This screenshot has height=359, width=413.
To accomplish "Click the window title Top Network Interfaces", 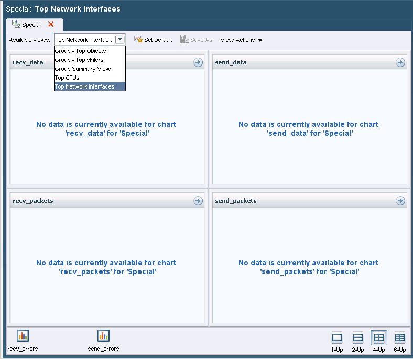I will point(78,9).
